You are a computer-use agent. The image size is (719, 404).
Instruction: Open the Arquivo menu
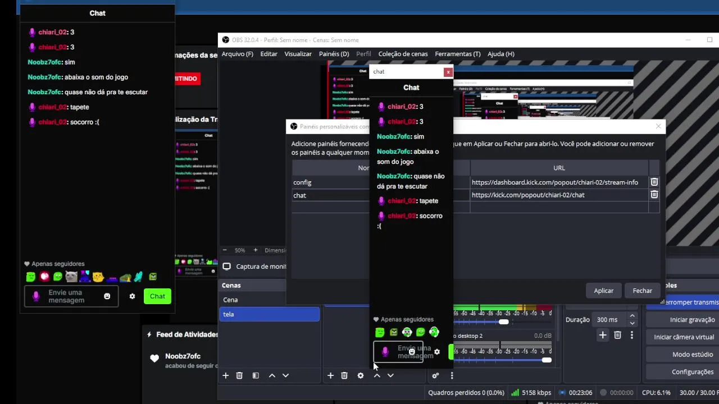point(237,54)
